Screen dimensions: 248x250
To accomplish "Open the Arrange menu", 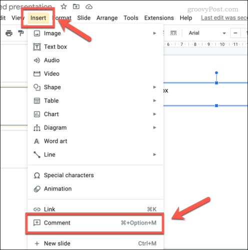I will [x=107, y=18].
